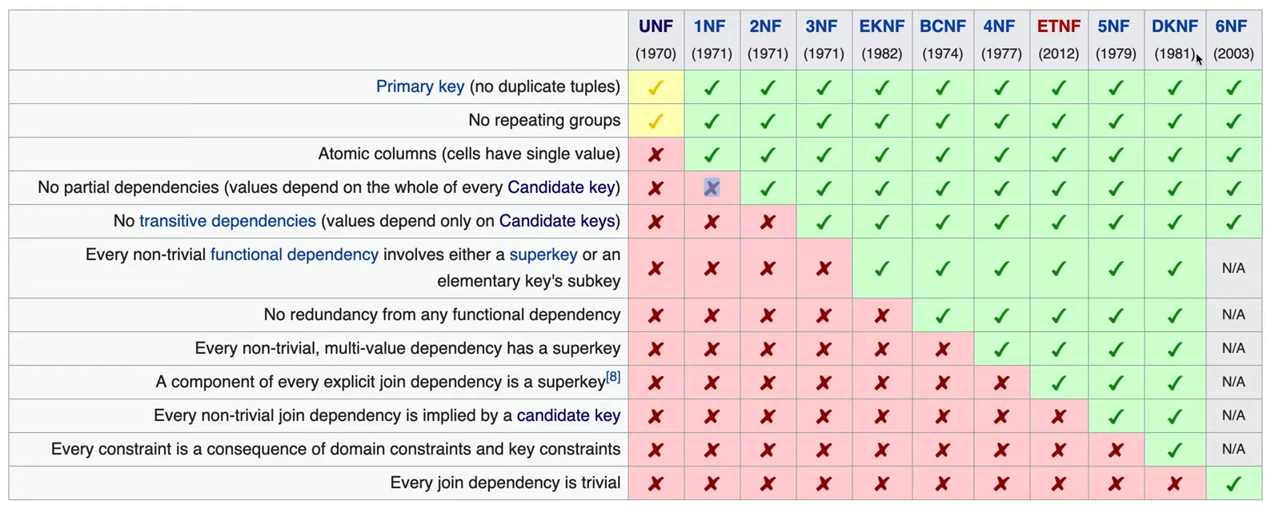This screenshot has width=1275, height=513.
Task: Click the red X under DKNF in the last row
Action: (1174, 483)
